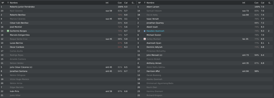Select John Mensah (c) row
Image resolution: width=274 pixels, height=98 pixels.
coord(205,55)
